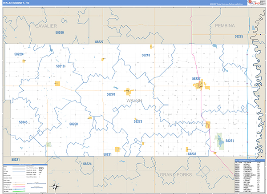The image size is (267, 194).
Task: Click the GRAND FORKS county label
Action: (177, 173)
